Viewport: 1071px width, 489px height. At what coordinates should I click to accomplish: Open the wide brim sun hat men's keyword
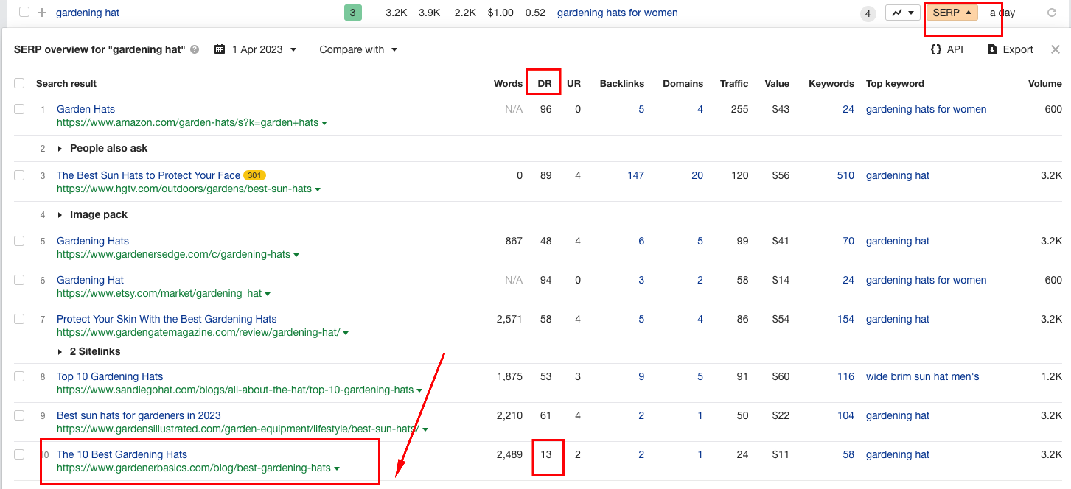(923, 376)
